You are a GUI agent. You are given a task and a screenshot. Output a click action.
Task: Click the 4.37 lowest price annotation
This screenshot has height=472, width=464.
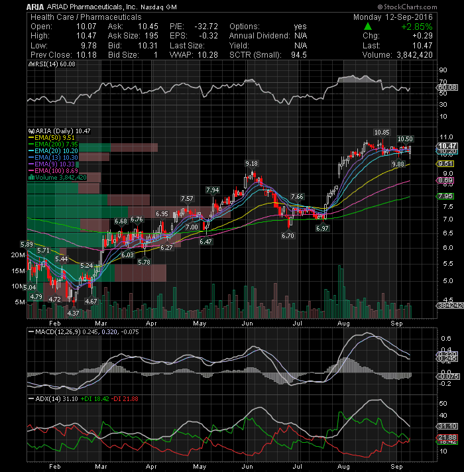coord(73,313)
